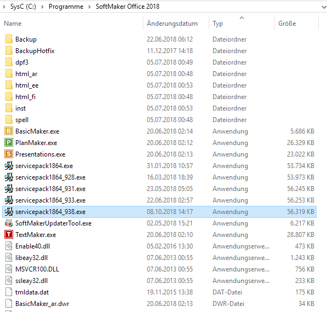Click the servicepack1864_938.exe installer icon
327x312 pixels.
[9, 212]
